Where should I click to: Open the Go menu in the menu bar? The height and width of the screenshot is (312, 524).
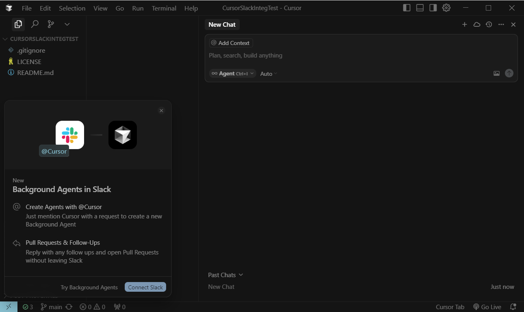pyautogui.click(x=119, y=8)
